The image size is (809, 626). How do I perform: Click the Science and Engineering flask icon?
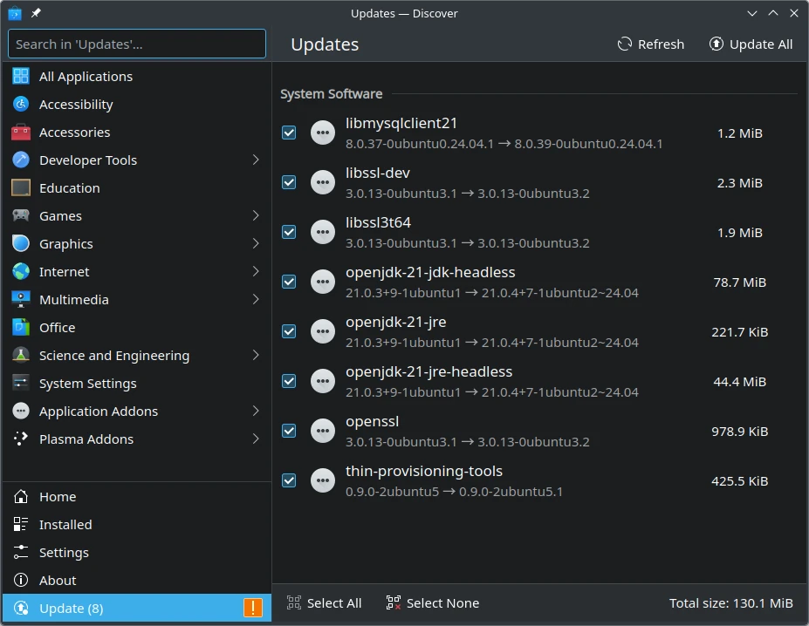pyautogui.click(x=21, y=355)
